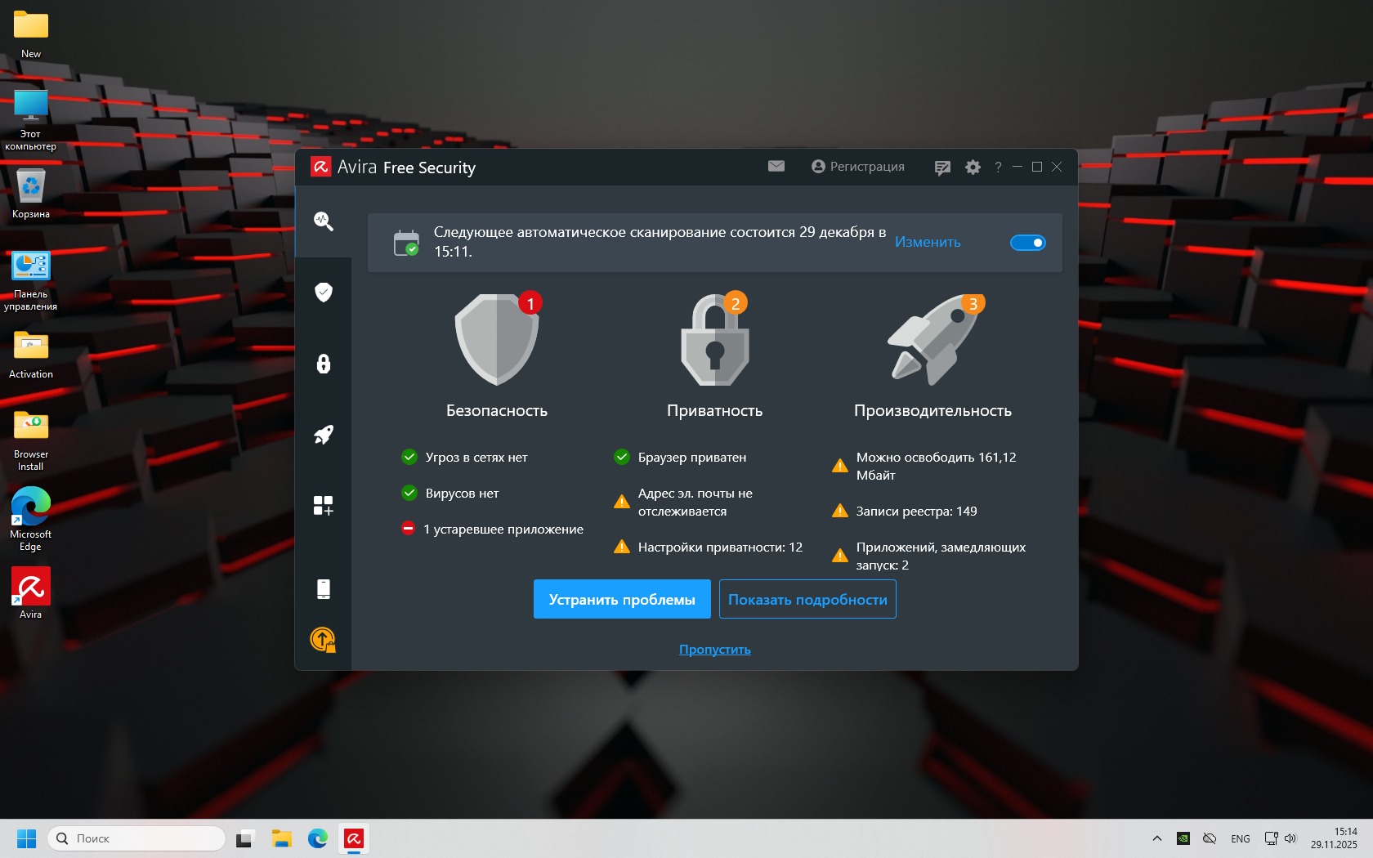Screen dimensions: 1373x858
Task: Open the apps grid sidebar icon
Action: click(x=324, y=506)
